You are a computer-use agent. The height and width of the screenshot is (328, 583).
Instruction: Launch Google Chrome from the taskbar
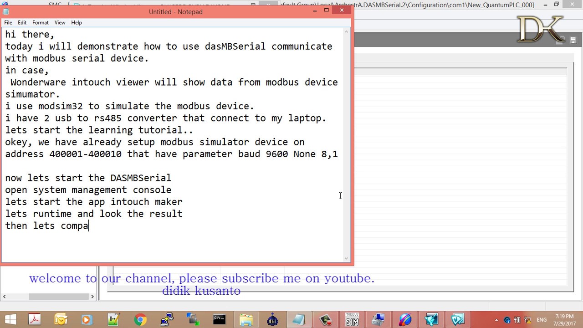tap(140, 319)
